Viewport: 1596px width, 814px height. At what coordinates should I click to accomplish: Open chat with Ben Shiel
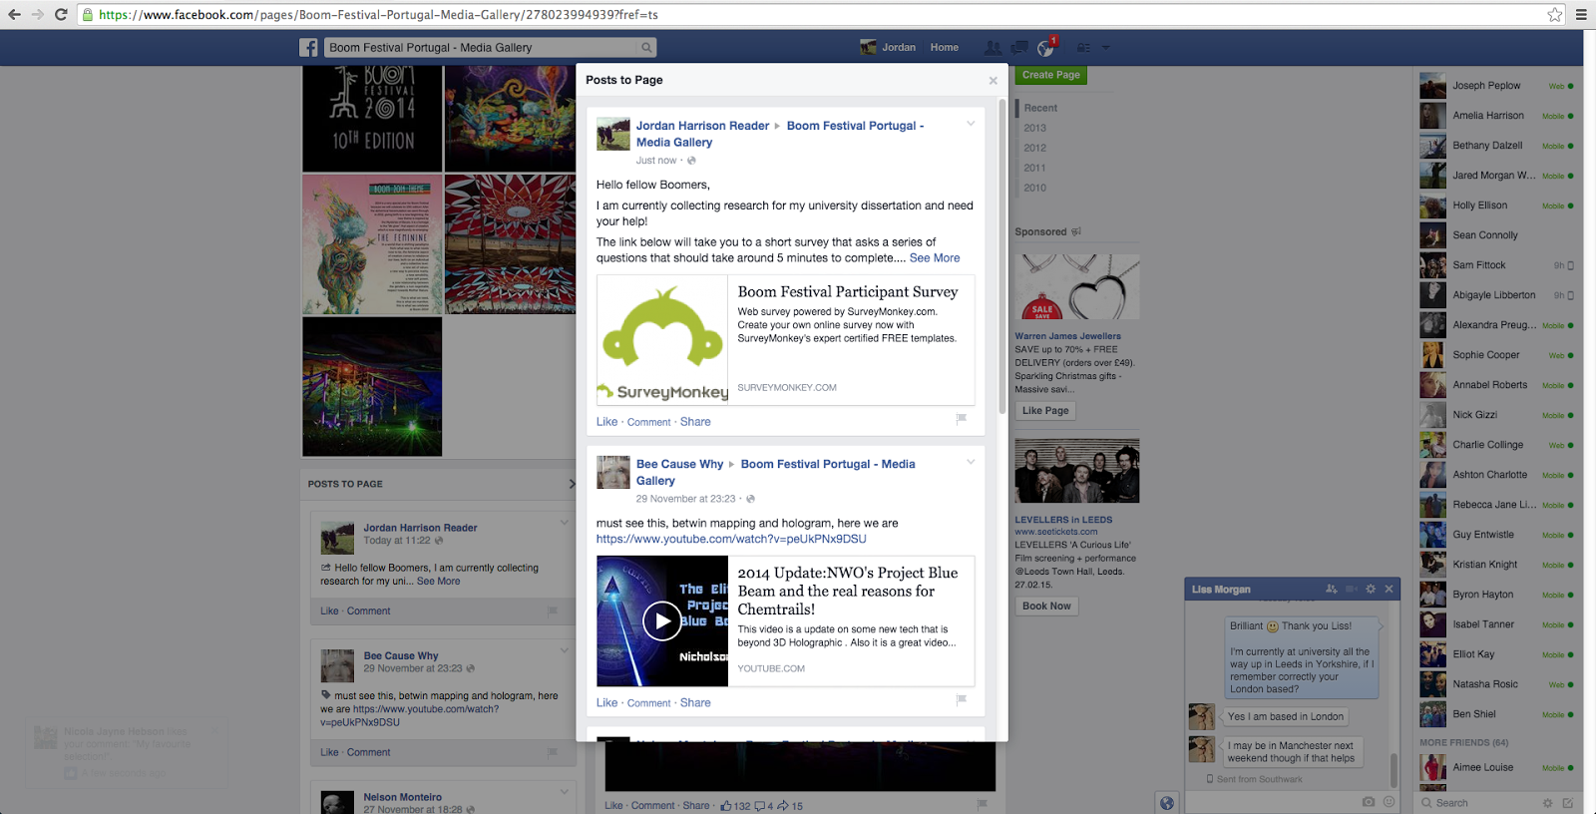tap(1496, 714)
